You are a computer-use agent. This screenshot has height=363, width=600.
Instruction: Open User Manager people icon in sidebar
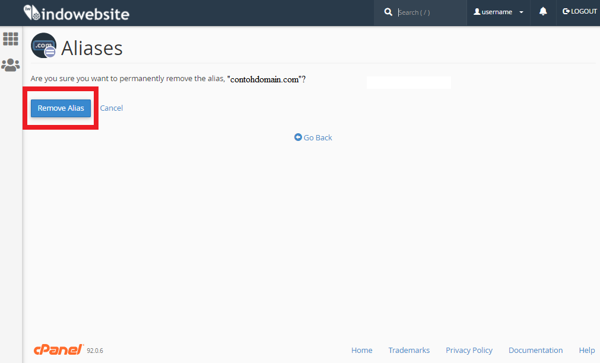pos(11,65)
